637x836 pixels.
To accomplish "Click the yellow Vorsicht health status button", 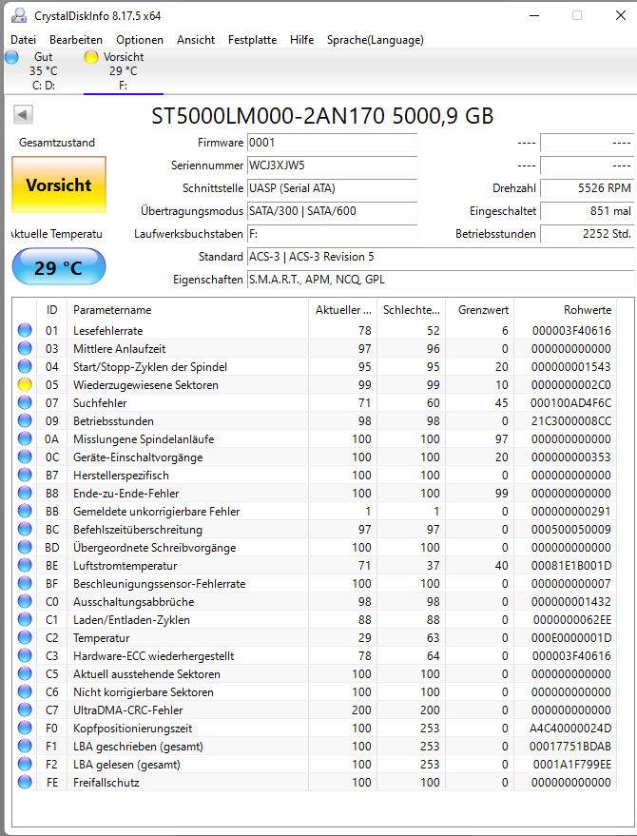I will tap(59, 185).
